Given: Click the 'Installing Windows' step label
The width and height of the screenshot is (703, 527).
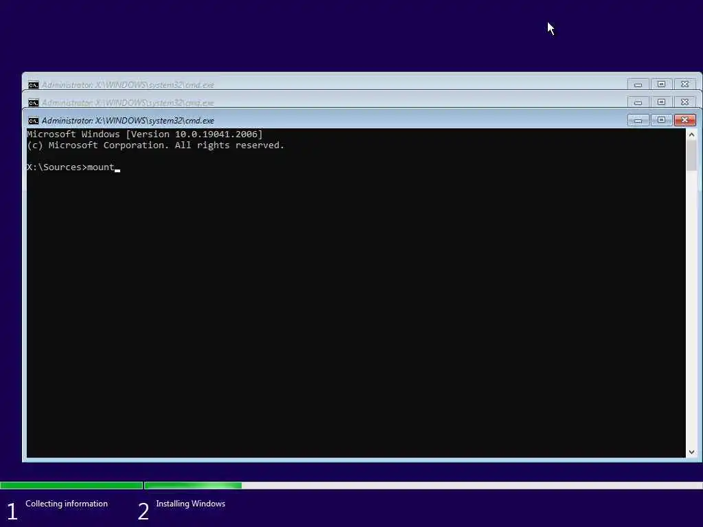Looking at the screenshot, I should pos(191,504).
